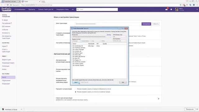This screenshot has width=199, height=112.
Task: Click the Stream Key field
Action: click(x=91, y=37)
